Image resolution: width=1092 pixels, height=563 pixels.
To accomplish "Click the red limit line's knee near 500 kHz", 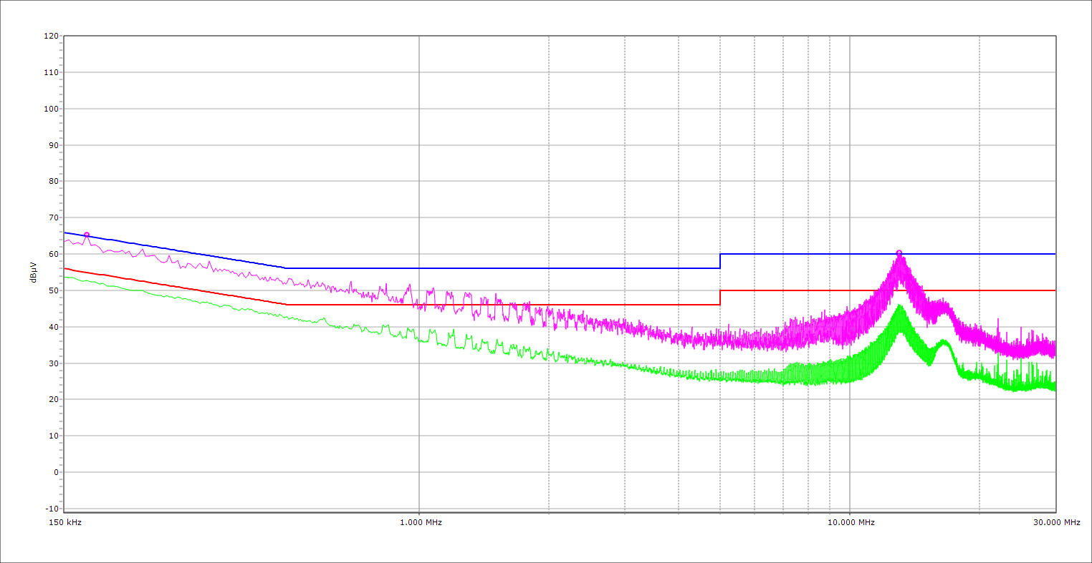I will [286, 305].
